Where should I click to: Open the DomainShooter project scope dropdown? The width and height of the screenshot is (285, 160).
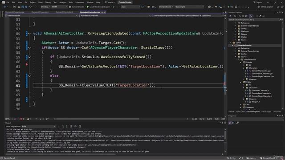(x=41, y=16)
